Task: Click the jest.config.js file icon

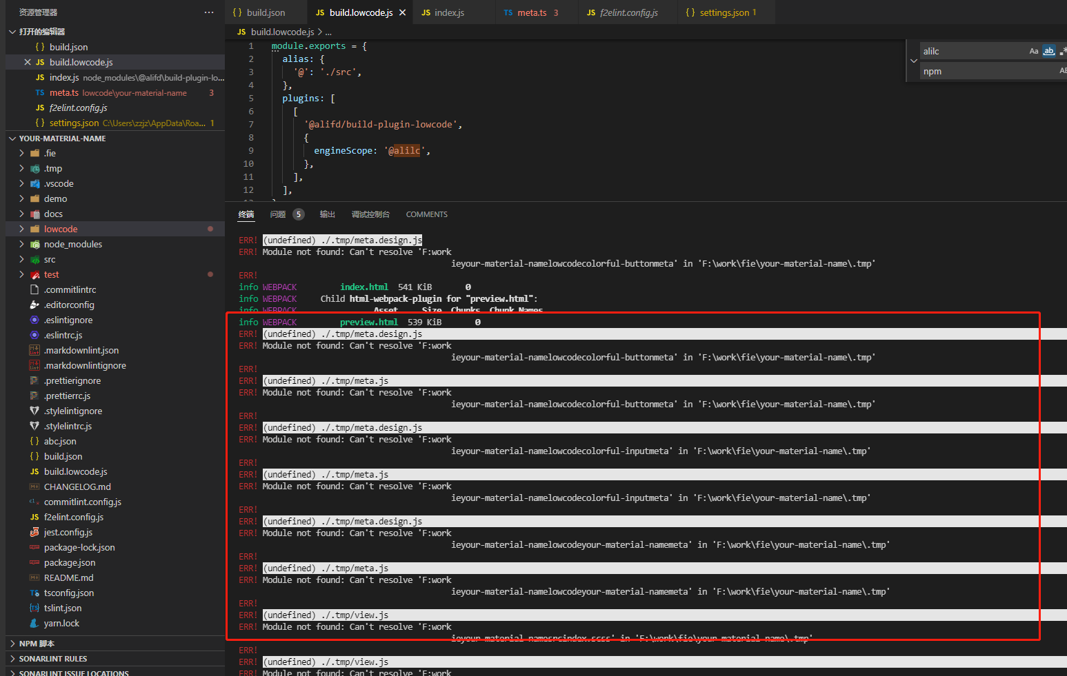Action: (34, 532)
